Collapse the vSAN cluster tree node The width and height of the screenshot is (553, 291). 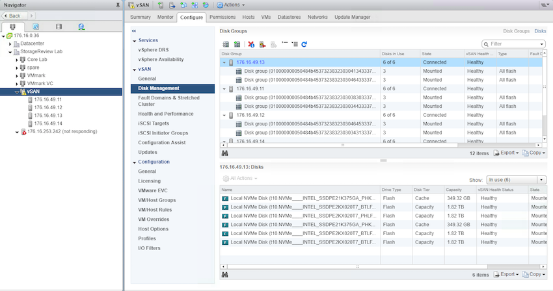tap(16, 92)
